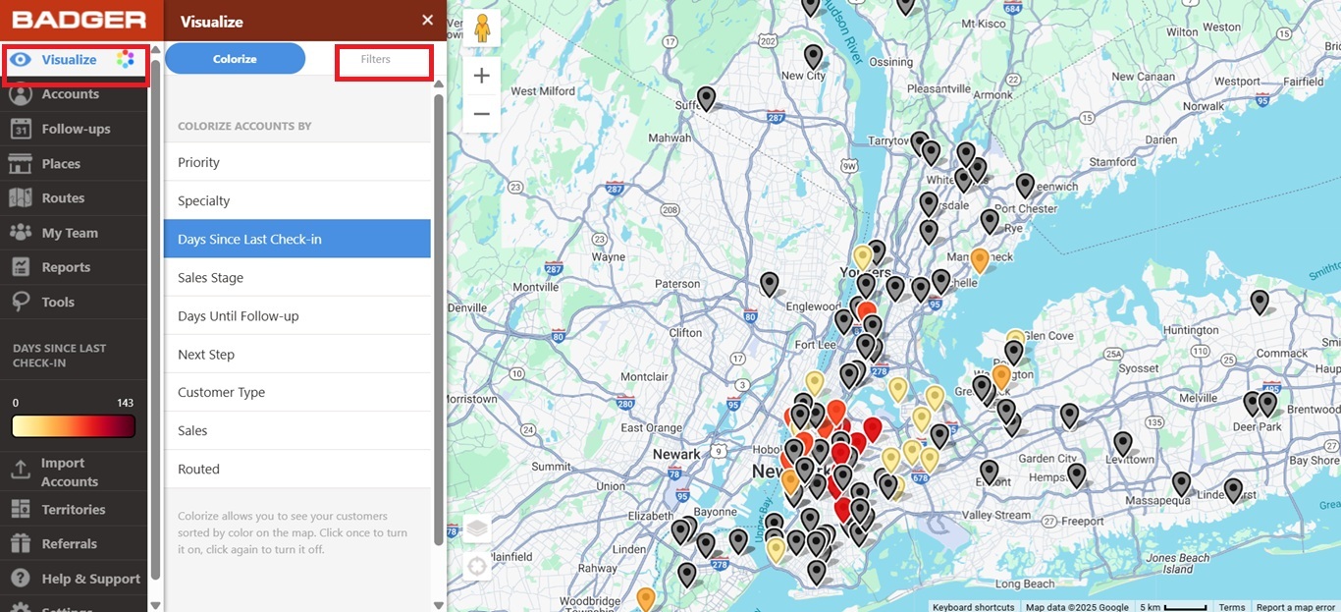Click Report a map error
This screenshot has width=1341, height=612.
point(1296,607)
